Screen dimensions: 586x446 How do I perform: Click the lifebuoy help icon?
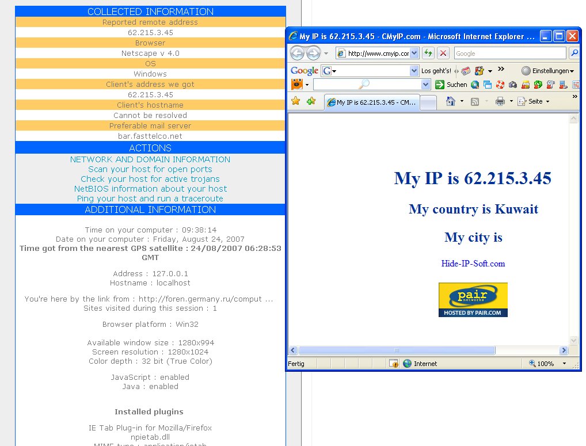pyautogui.click(x=500, y=85)
